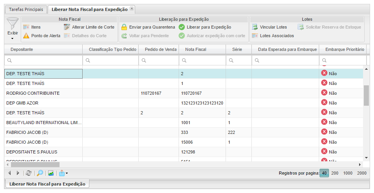The height and width of the screenshot is (193, 374).
Task: Click Ponto de Alerta warning icon
Action: 26,36
